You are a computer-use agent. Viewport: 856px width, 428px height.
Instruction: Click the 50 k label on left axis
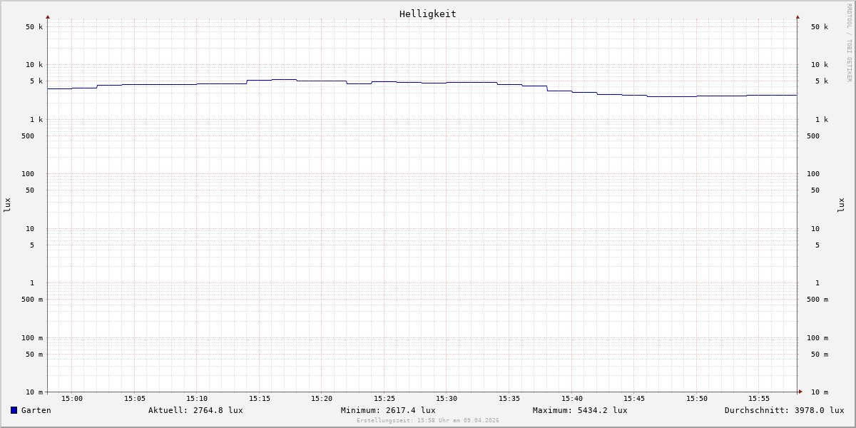(x=34, y=27)
